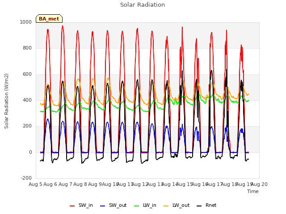Click the Aug 9 x-axis label

pyautogui.click(x=95, y=184)
